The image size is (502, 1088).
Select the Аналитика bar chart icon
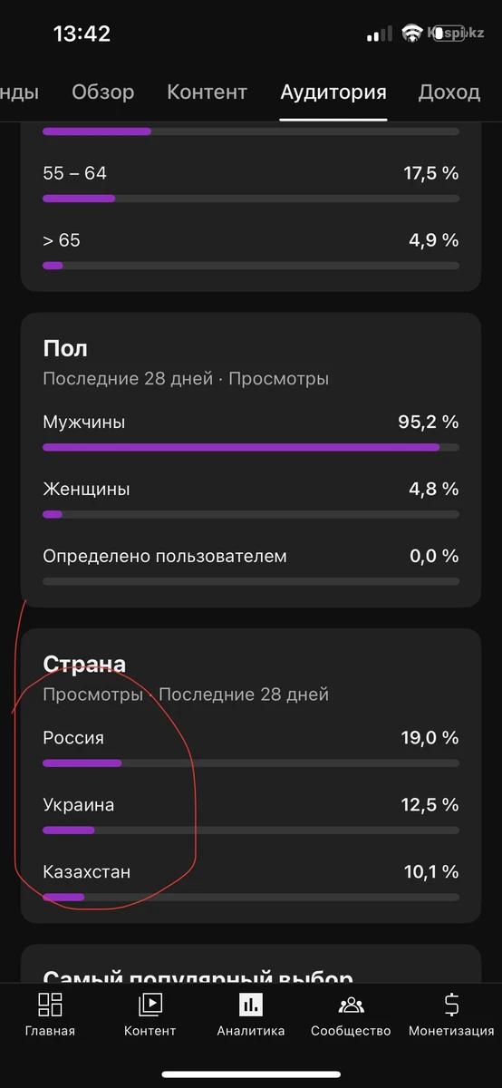[251, 1004]
